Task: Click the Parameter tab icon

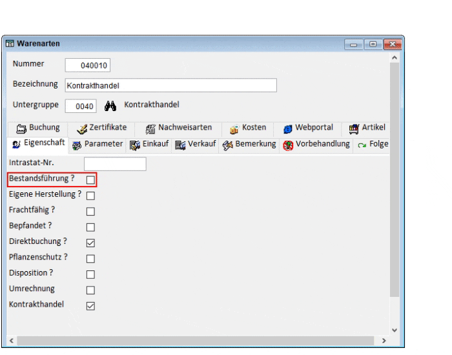Action: pos(77,145)
